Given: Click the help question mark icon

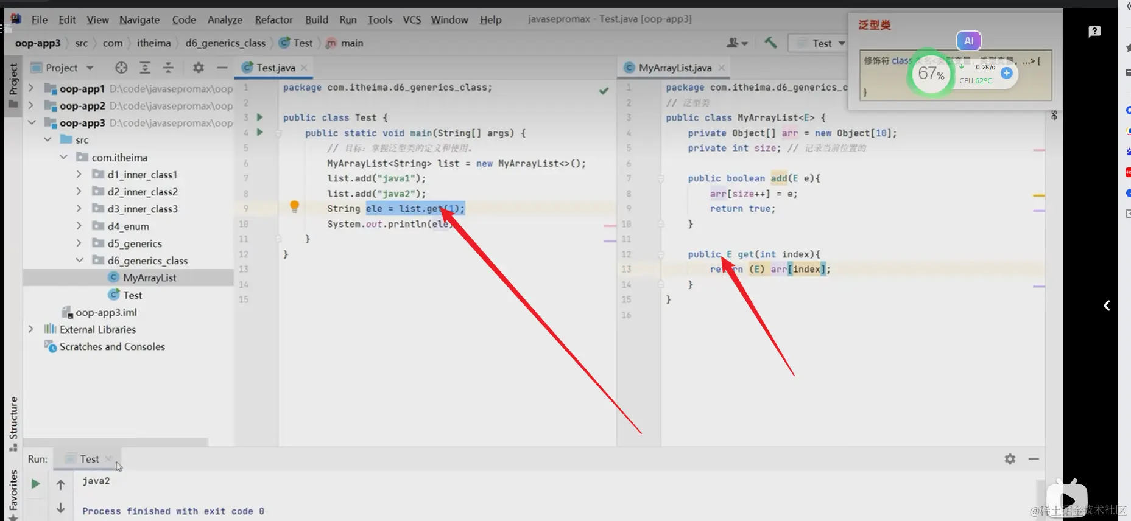Looking at the screenshot, I should tap(1094, 31).
